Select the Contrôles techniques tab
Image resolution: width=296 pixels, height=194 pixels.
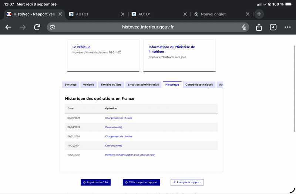tap(199, 85)
